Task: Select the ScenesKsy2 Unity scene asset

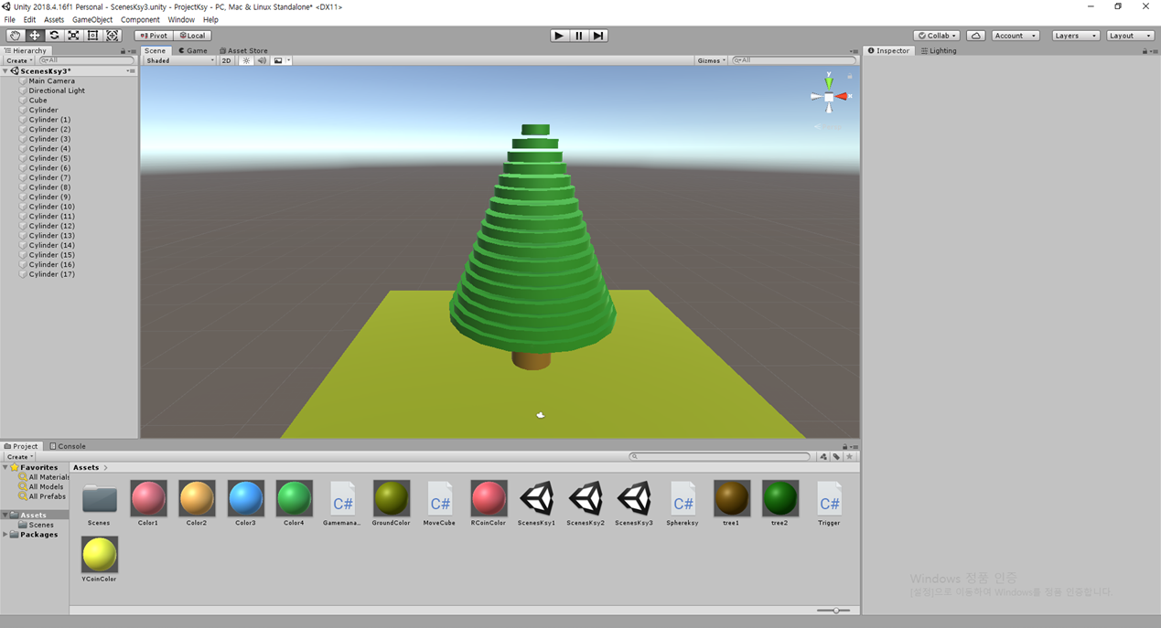Action: 586,499
